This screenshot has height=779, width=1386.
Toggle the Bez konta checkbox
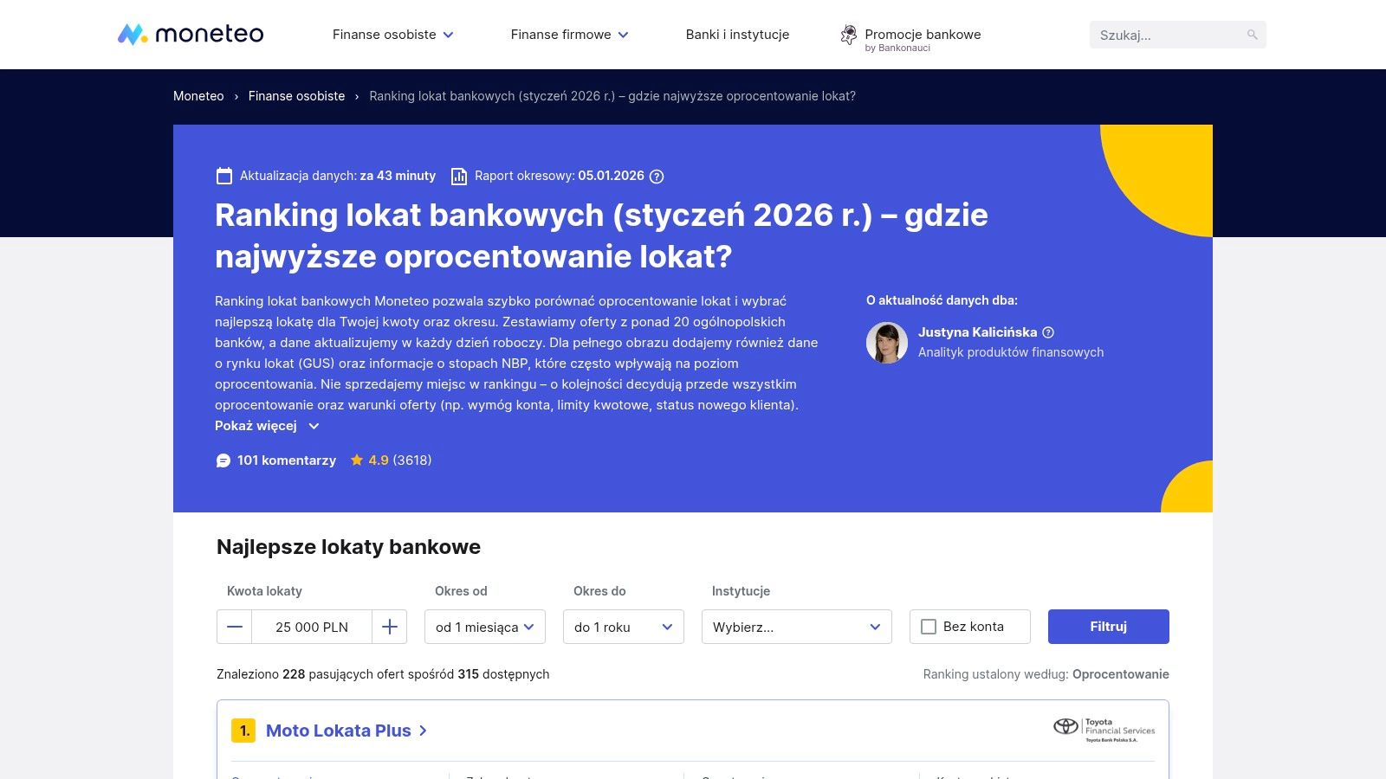pos(929,627)
